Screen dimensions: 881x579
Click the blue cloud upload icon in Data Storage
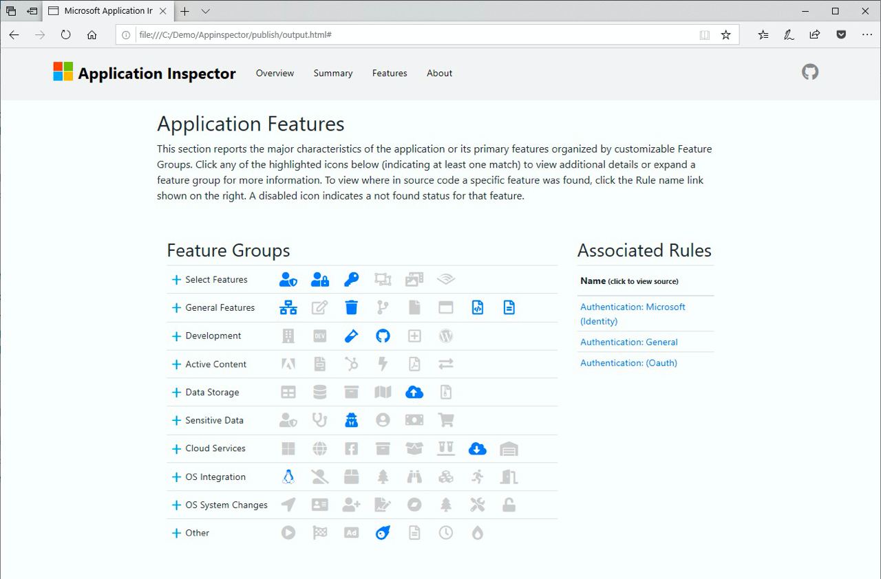(414, 392)
